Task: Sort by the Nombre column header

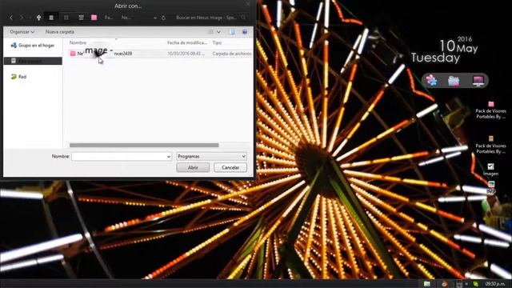Action: point(78,42)
